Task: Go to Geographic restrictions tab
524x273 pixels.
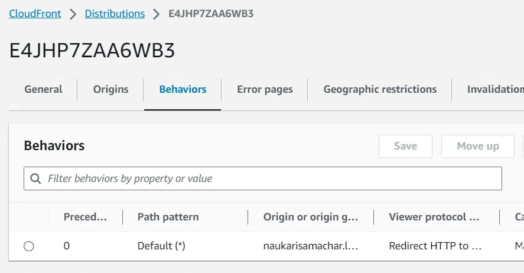Action: tap(380, 90)
